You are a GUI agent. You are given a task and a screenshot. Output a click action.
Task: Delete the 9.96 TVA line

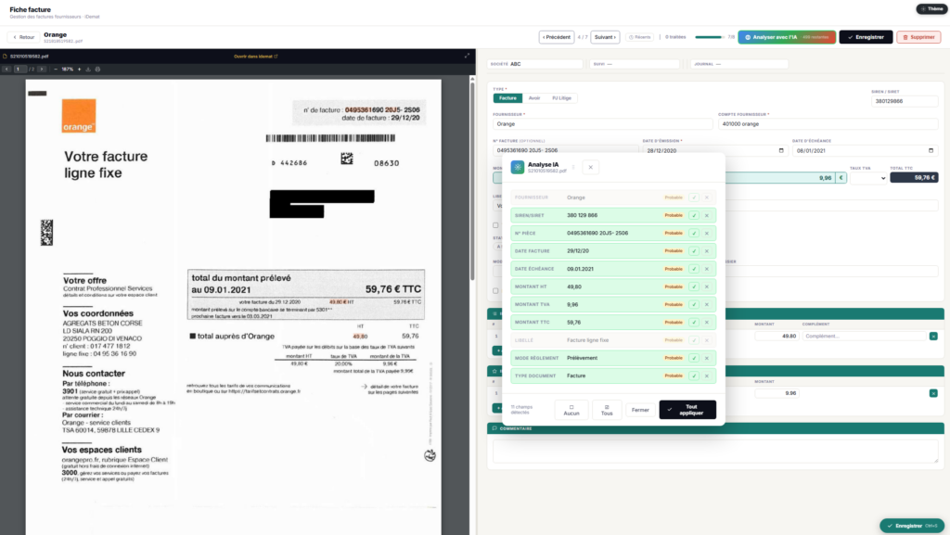pos(933,393)
